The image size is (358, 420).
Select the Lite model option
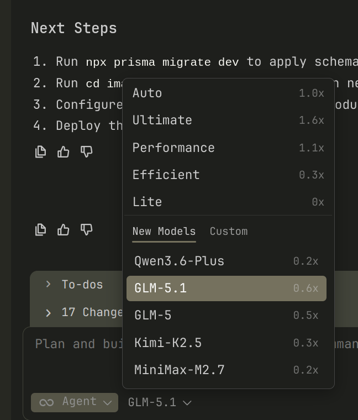click(228, 202)
